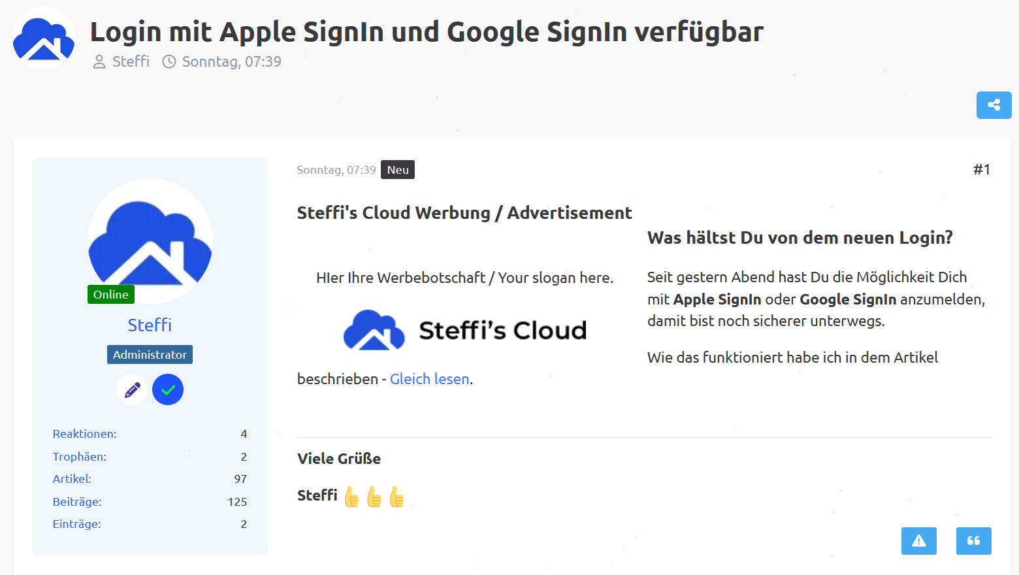Open Steffi's large profile avatar
The image size is (1019, 575).
point(150,240)
